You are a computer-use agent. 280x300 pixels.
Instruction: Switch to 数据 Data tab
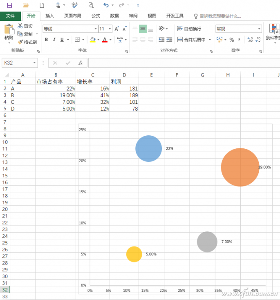point(114,16)
